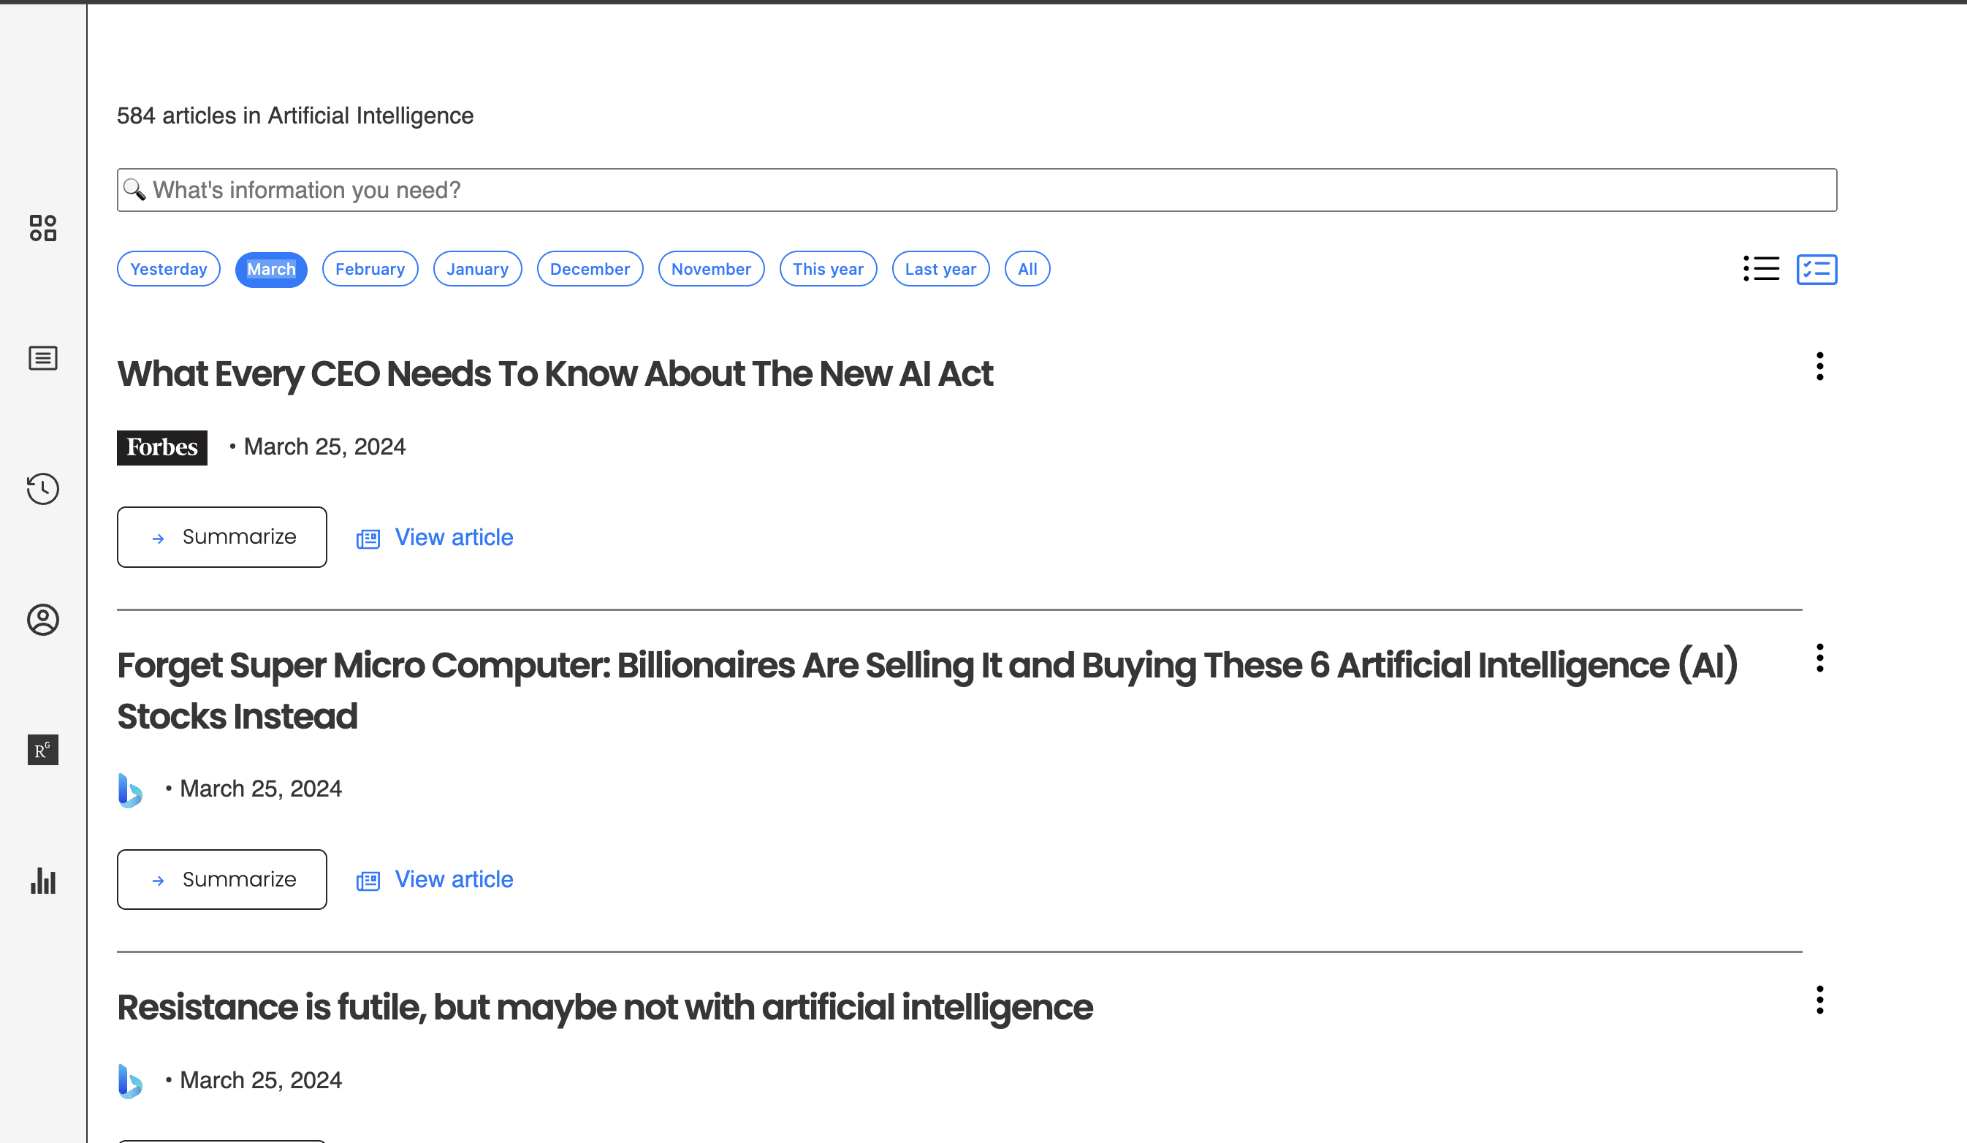
Task: Open options menu for Resistance is futile article
Action: (x=1820, y=1000)
